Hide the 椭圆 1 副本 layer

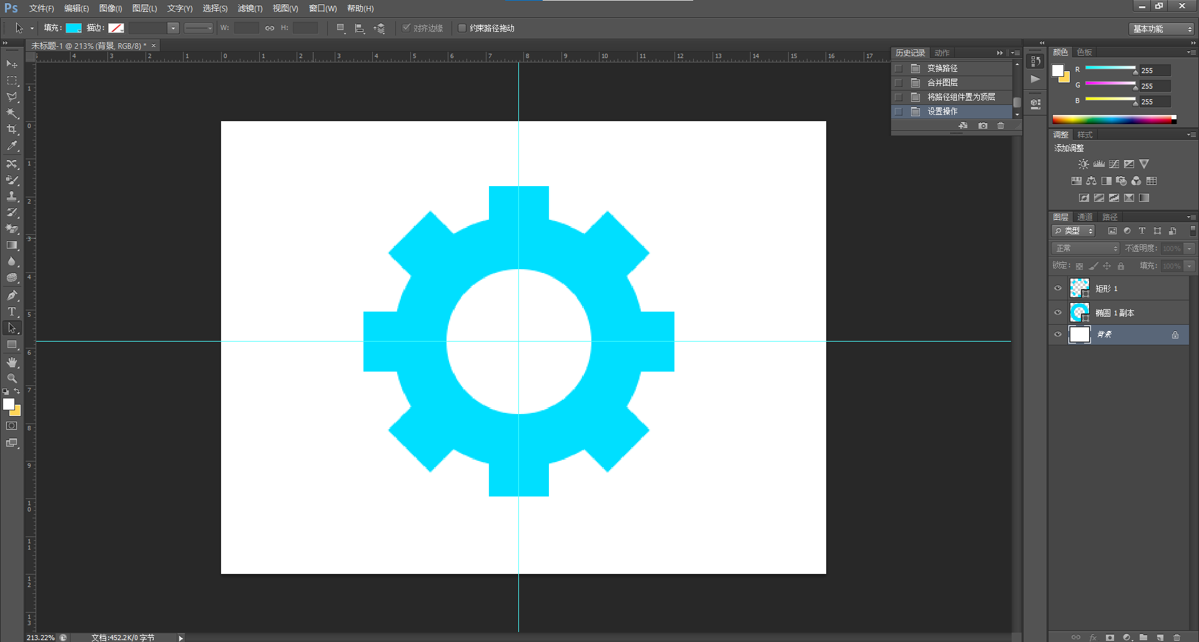coord(1058,312)
